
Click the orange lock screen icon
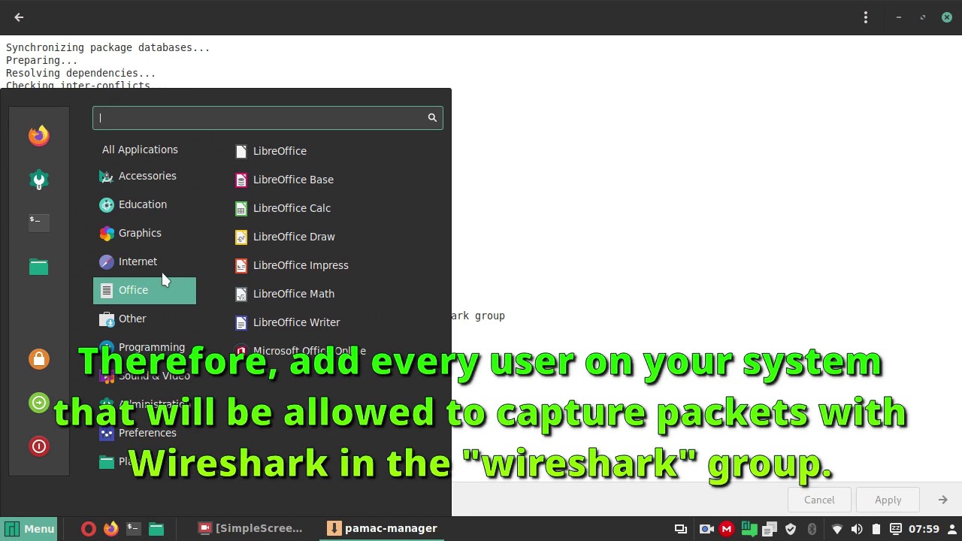pos(39,359)
